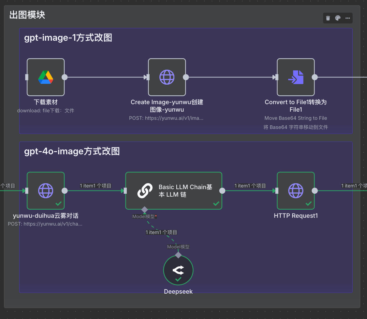Click the yunwu-duihua云雾对话 label
The image size is (367, 319).
coord(46,216)
